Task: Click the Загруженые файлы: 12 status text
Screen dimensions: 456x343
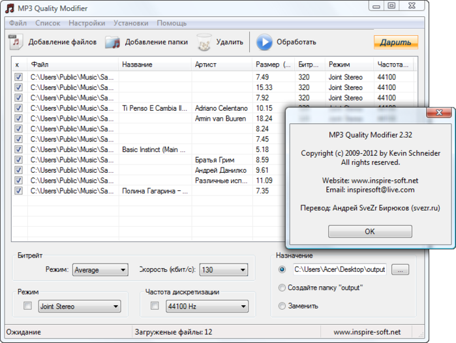Action: [174, 332]
